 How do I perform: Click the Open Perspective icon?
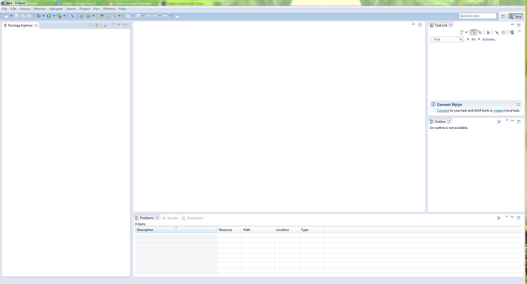coord(503,16)
